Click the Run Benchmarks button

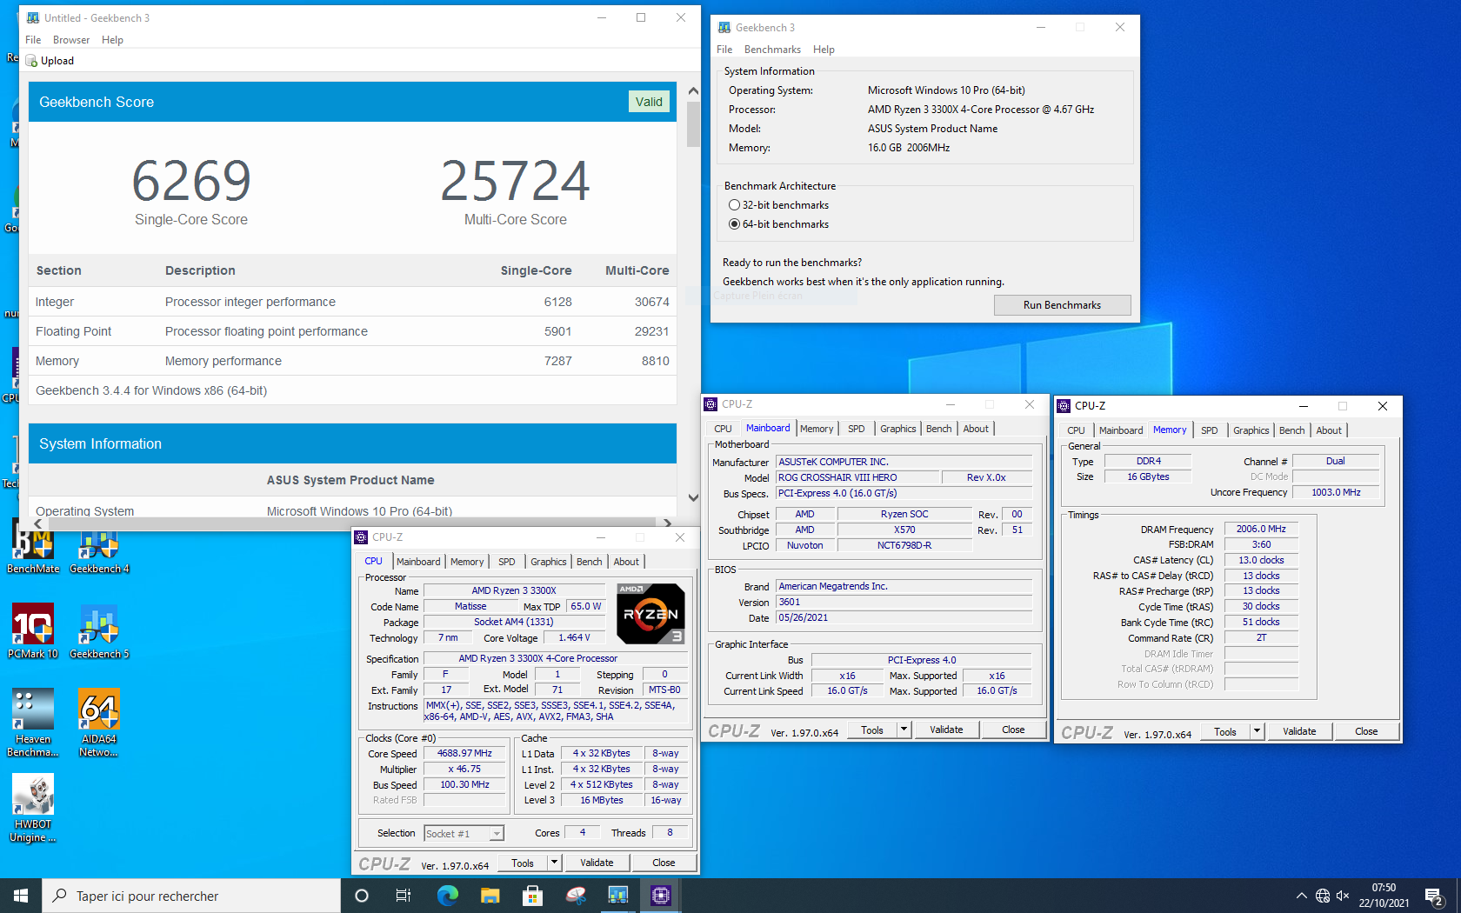(1062, 305)
